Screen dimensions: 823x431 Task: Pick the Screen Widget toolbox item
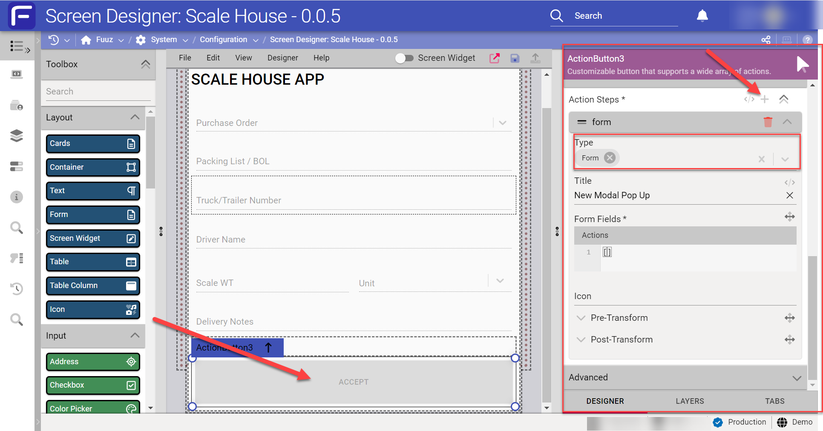[x=93, y=238]
